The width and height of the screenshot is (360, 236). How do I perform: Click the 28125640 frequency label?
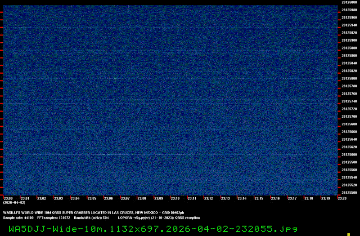pyautogui.click(x=349, y=139)
